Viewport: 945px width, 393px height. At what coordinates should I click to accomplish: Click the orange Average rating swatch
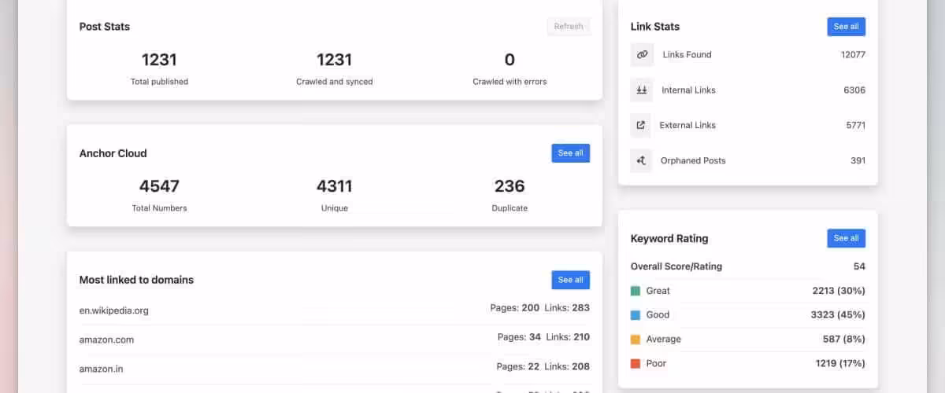coord(636,340)
